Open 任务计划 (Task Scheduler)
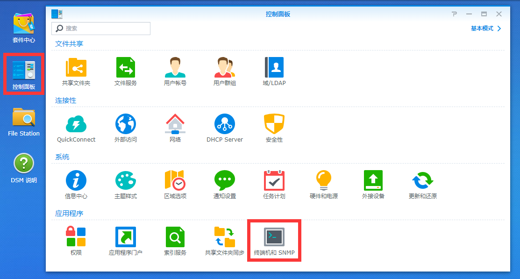Image resolution: width=520 pixels, height=279 pixels. pos(274,185)
